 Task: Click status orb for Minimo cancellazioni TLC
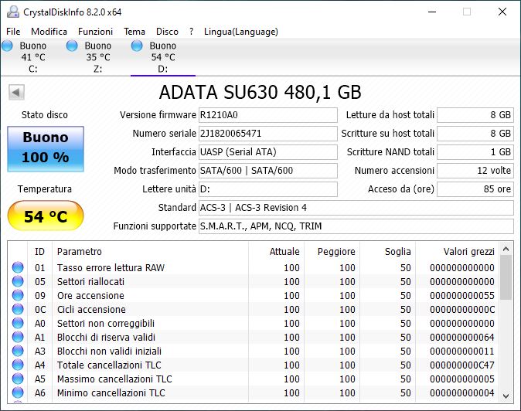(18, 392)
